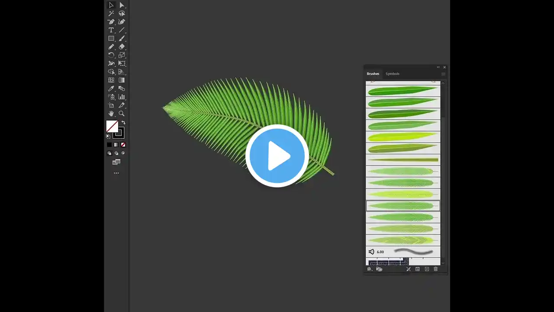Select the Width tool
Viewport: 554px width, 312px height.
(x=111, y=63)
